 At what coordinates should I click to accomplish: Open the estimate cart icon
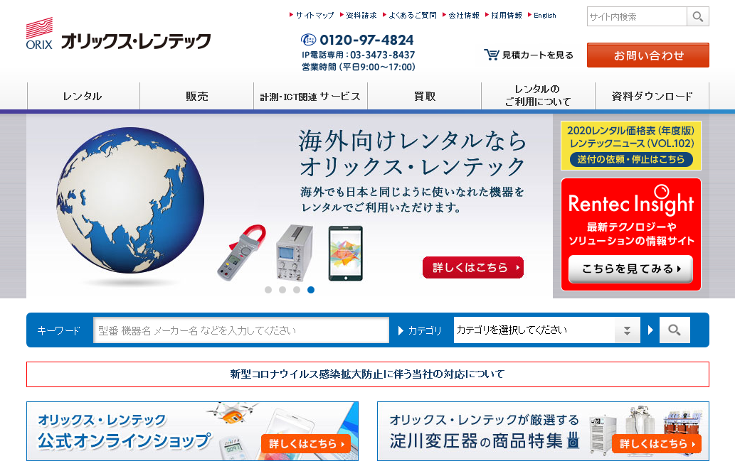491,55
